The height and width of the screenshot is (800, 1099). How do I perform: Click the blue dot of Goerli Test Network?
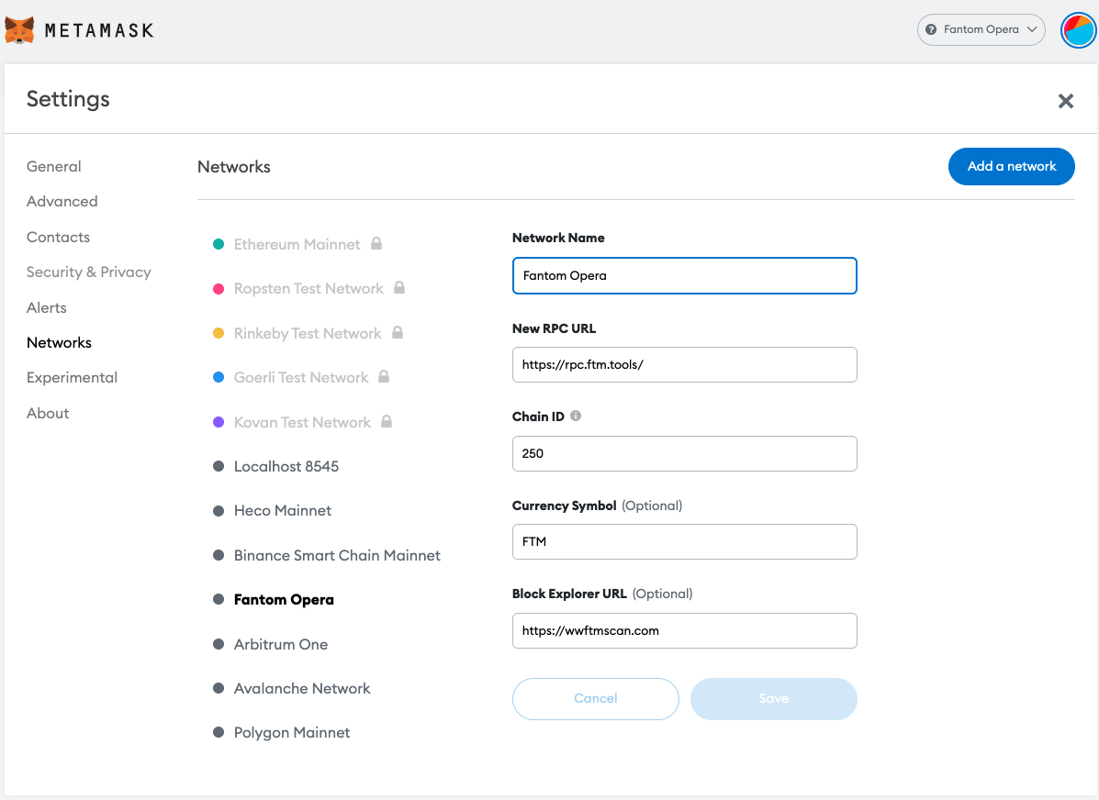point(219,377)
